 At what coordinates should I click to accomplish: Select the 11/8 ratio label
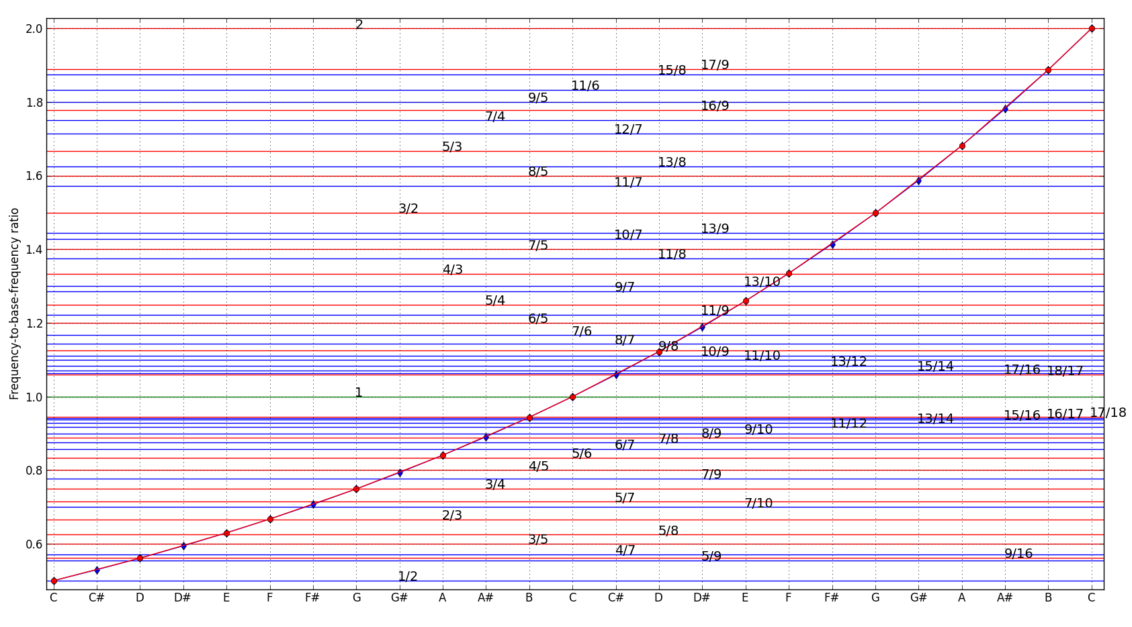672,254
